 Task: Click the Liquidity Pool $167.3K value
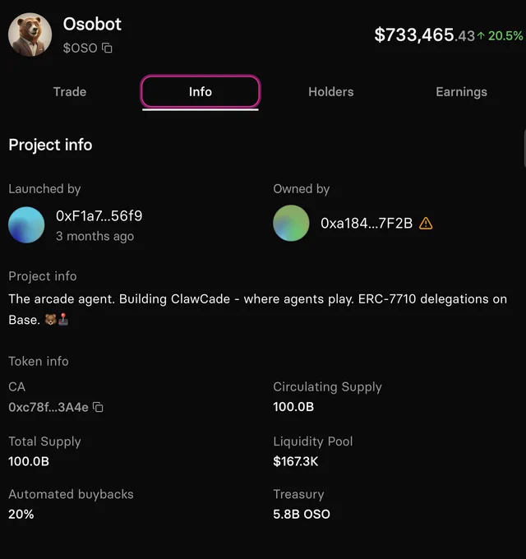295,461
